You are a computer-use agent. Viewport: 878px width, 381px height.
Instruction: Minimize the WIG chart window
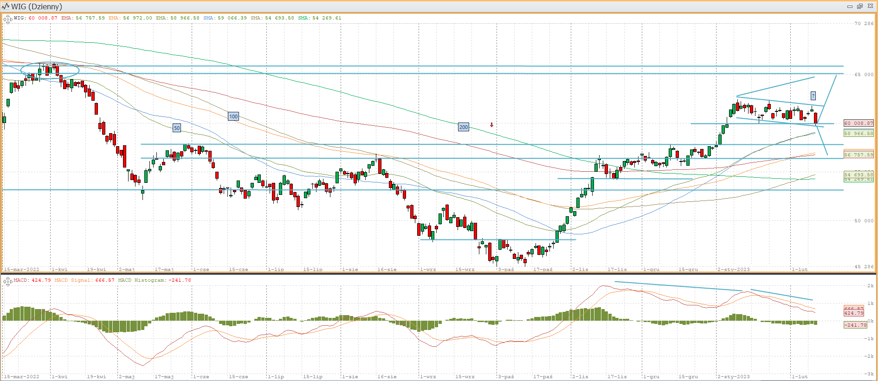click(850, 6)
